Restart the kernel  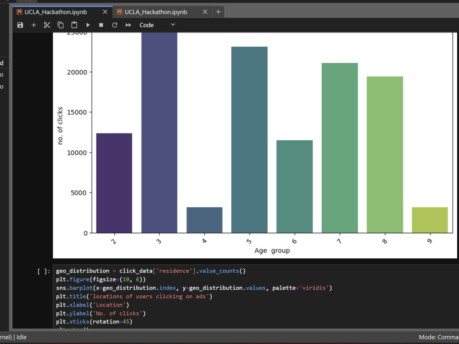point(114,25)
